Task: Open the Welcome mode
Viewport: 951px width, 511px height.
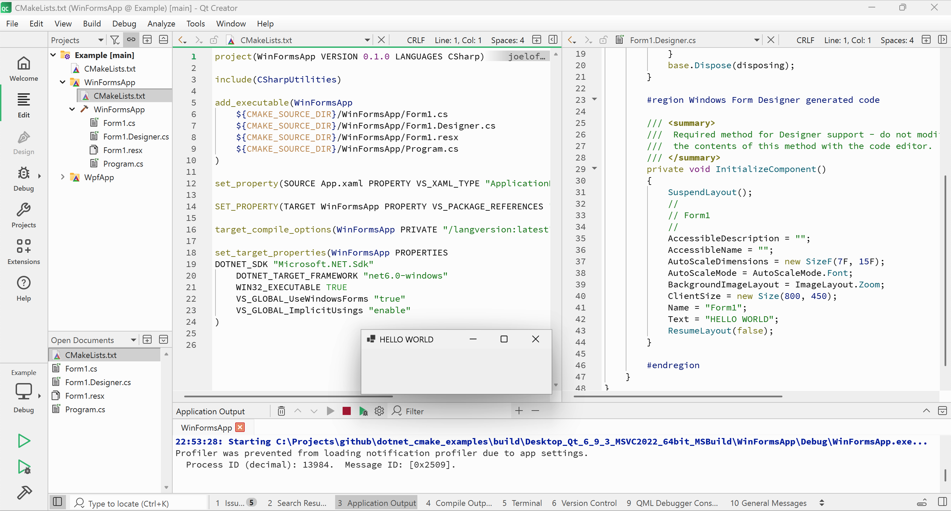Action: [24, 69]
